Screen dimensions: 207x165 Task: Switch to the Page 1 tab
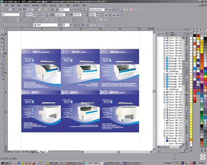click(x=33, y=152)
